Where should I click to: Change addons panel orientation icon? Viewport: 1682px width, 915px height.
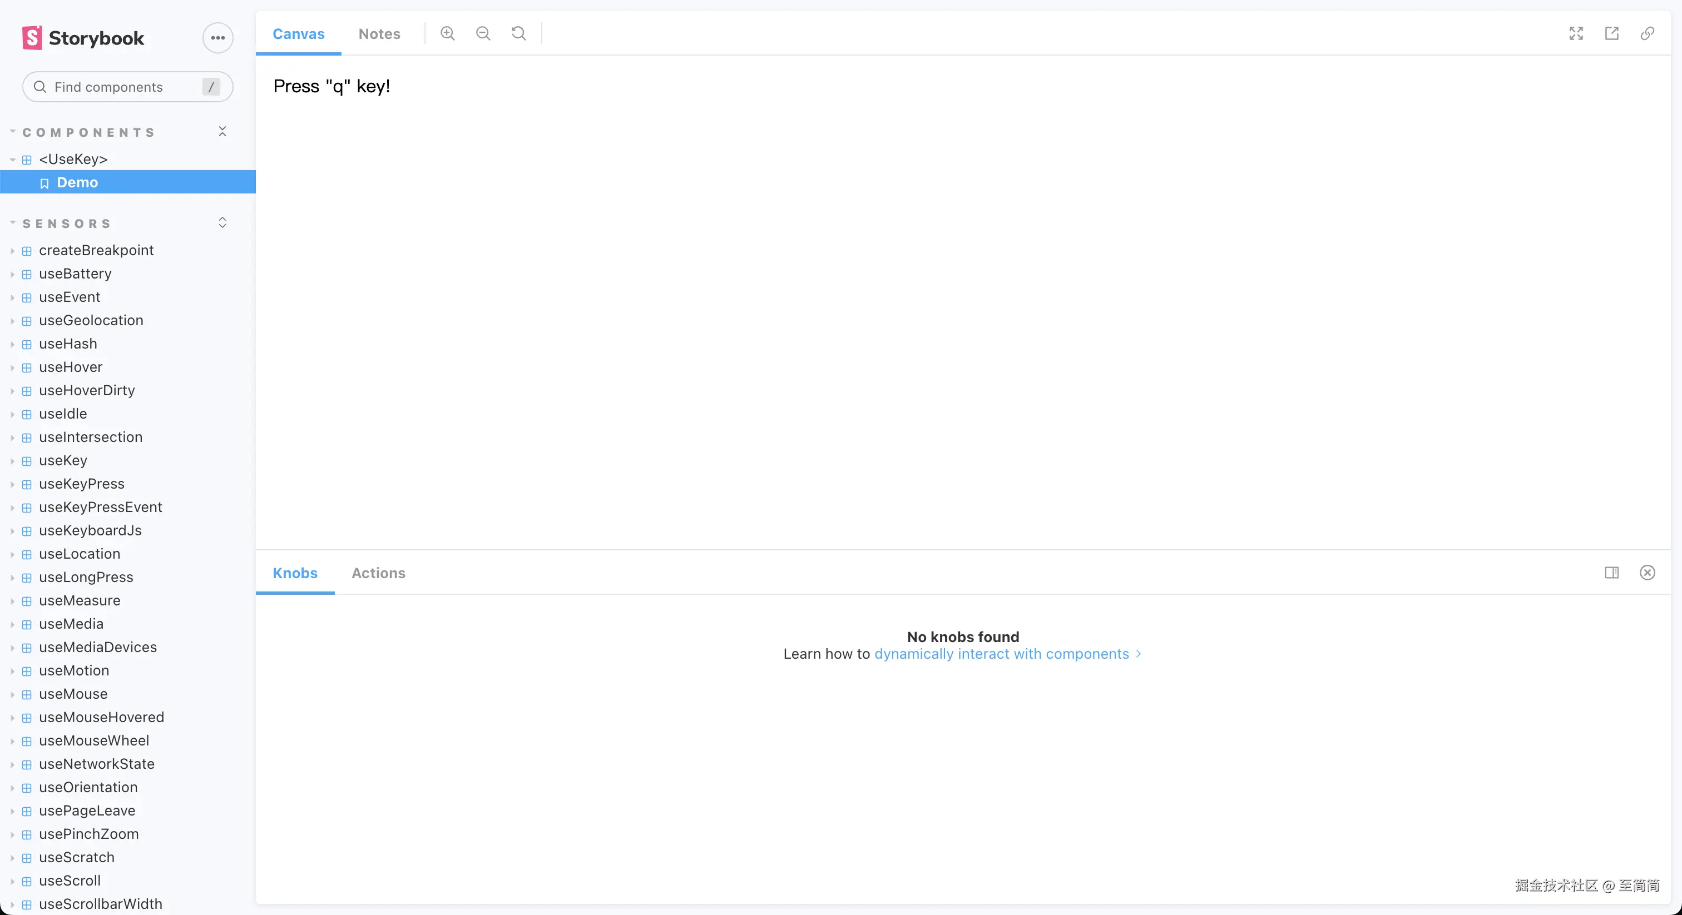click(1611, 573)
